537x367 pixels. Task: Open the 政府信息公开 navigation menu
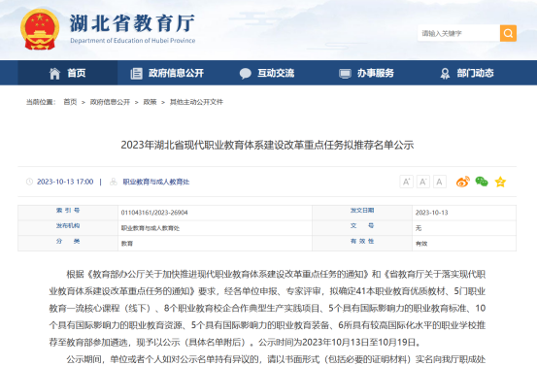(167, 73)
